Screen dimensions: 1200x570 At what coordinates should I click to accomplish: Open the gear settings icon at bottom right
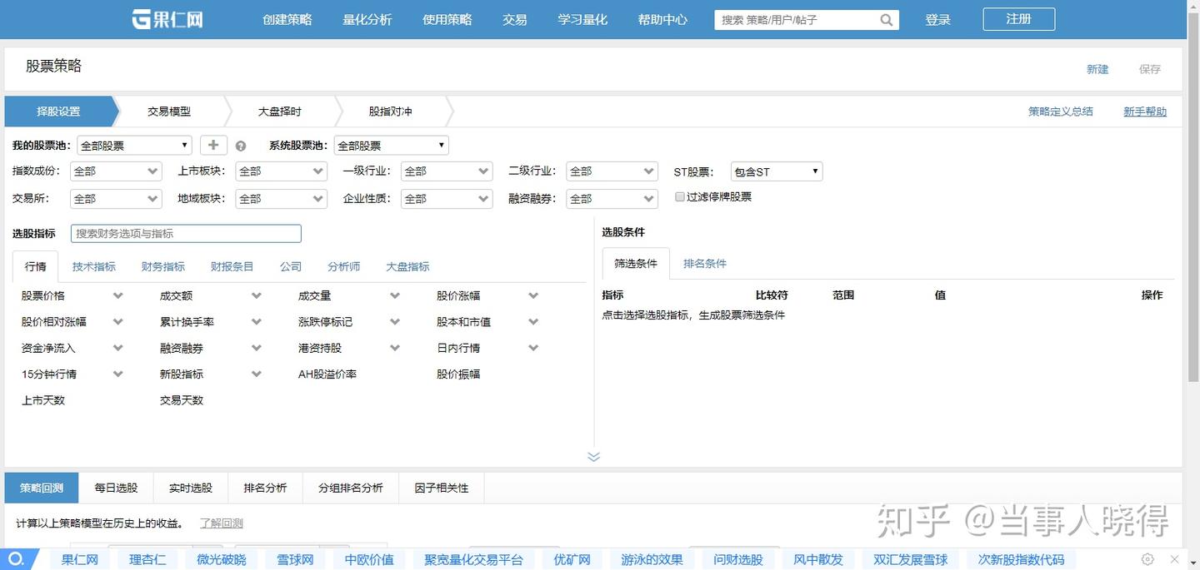1147,559
